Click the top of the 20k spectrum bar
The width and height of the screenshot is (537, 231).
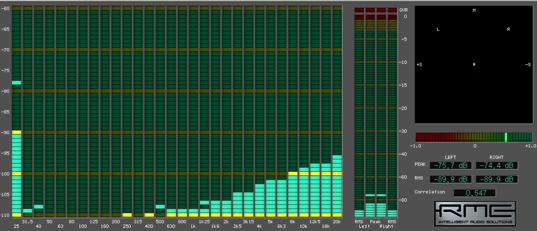337,157
